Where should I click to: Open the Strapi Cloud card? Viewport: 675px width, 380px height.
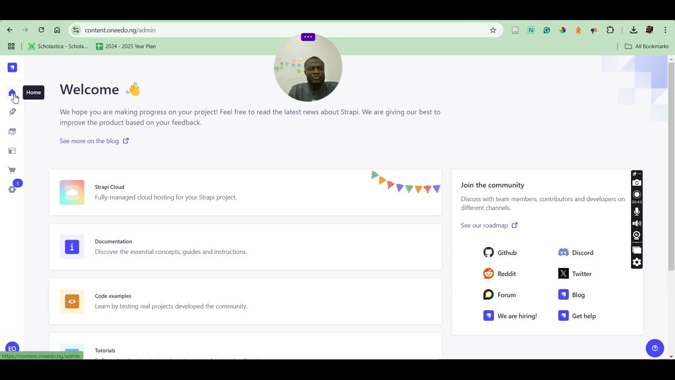pyautogui.click(x=245, y=192)
